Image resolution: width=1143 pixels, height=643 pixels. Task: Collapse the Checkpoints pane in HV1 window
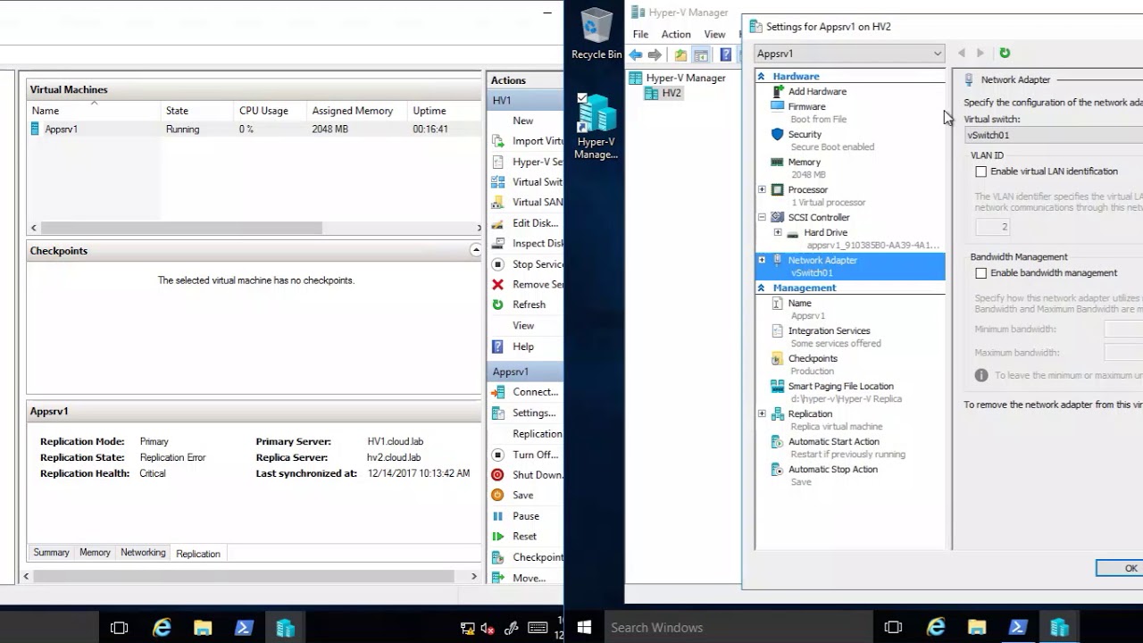point(475,251)
